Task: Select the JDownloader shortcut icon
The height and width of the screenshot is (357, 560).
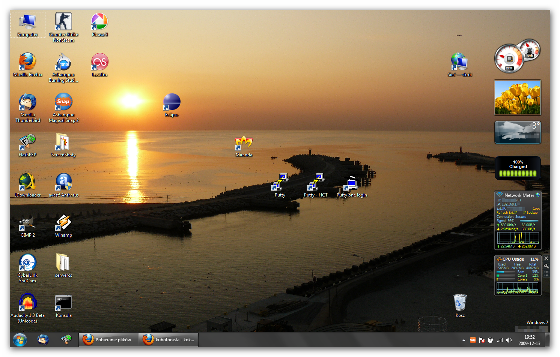Action: (x=27, y=183)
